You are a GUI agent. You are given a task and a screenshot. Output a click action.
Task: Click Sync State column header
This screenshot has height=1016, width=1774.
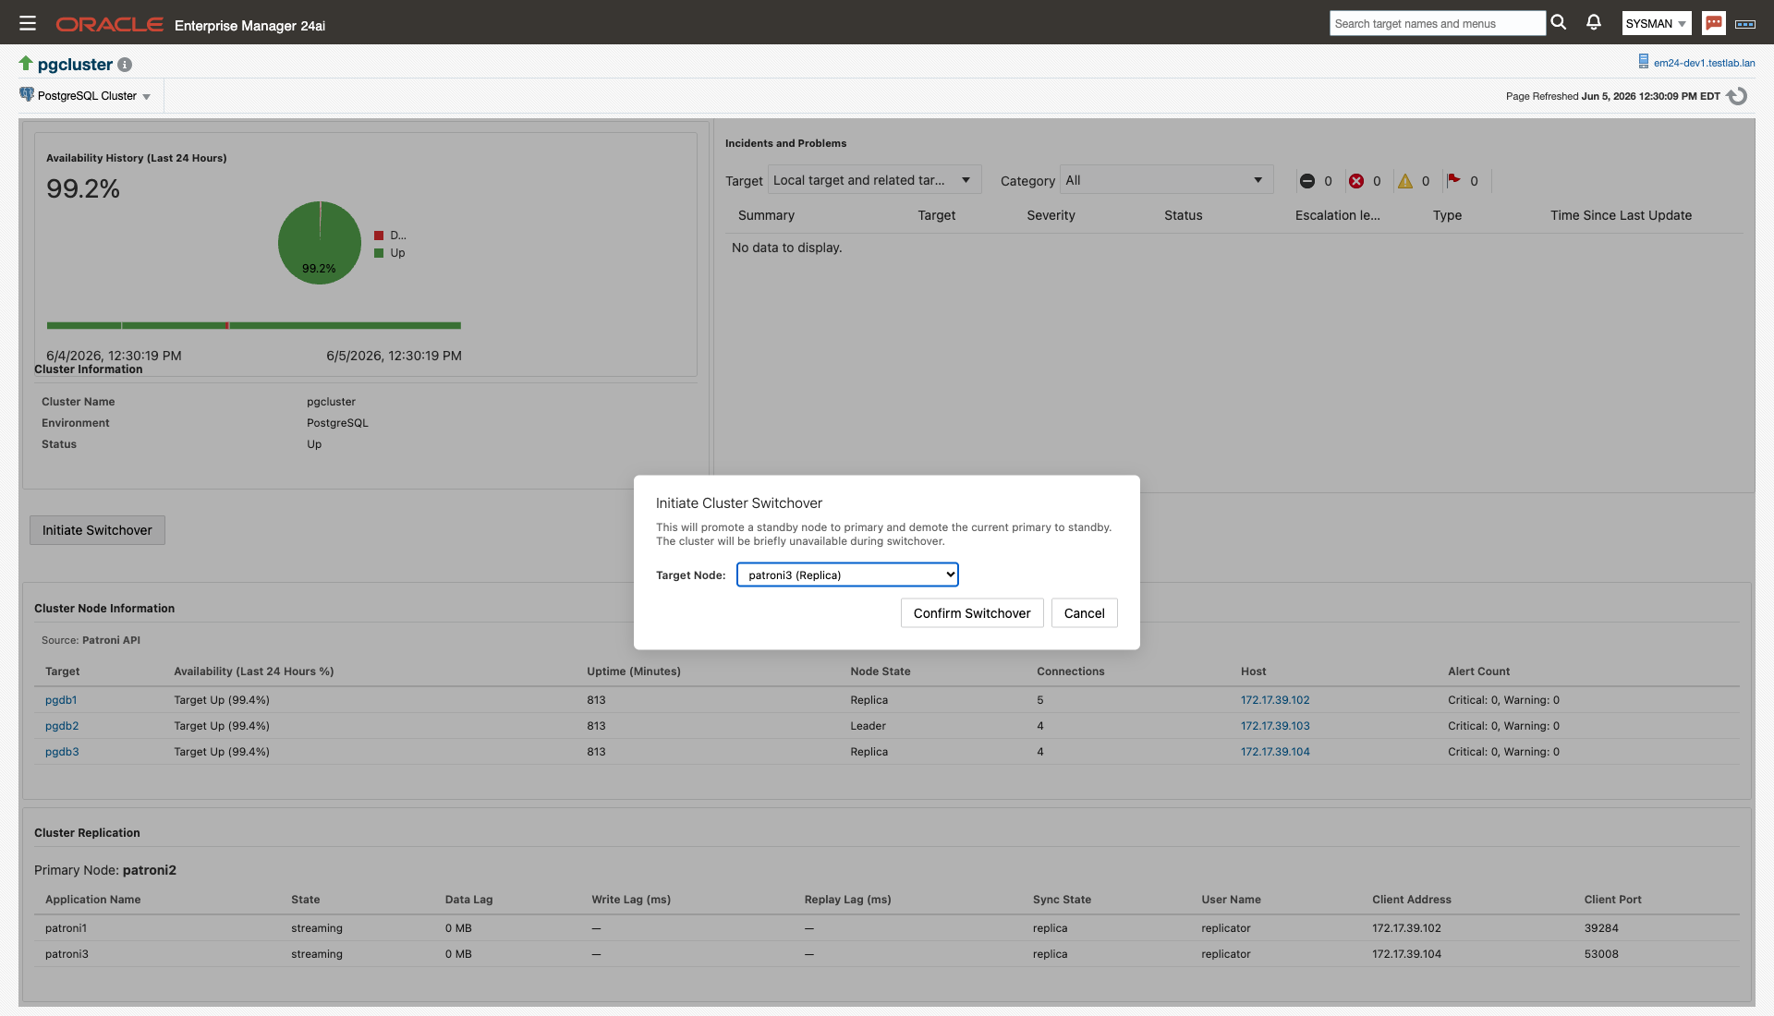(x=1062, y=900)
